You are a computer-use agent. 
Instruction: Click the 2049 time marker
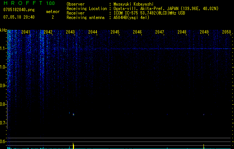coord(204,32)
